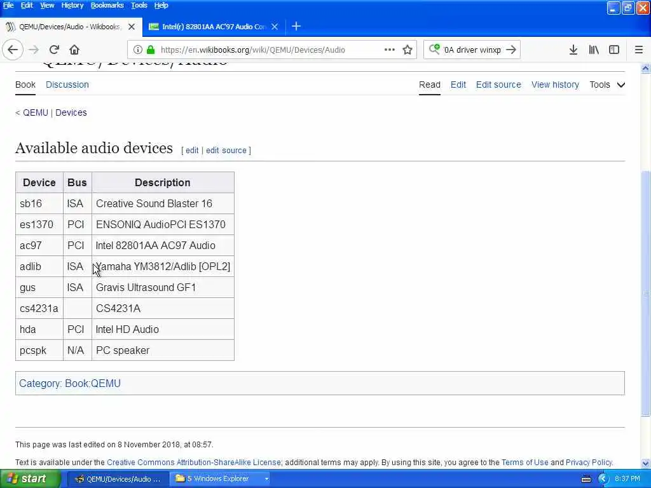The height and width of the screenshot is (488, 651).
Task: Follow the Devices breadcrumb link
Action: 71,113
